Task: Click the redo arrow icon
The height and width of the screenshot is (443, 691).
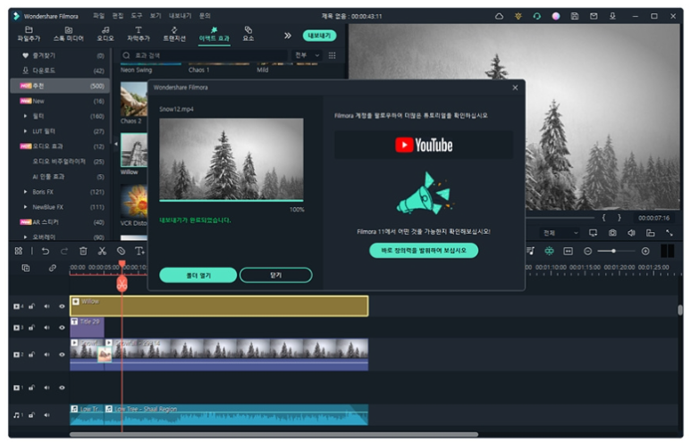Action: (x=63, y=251)
